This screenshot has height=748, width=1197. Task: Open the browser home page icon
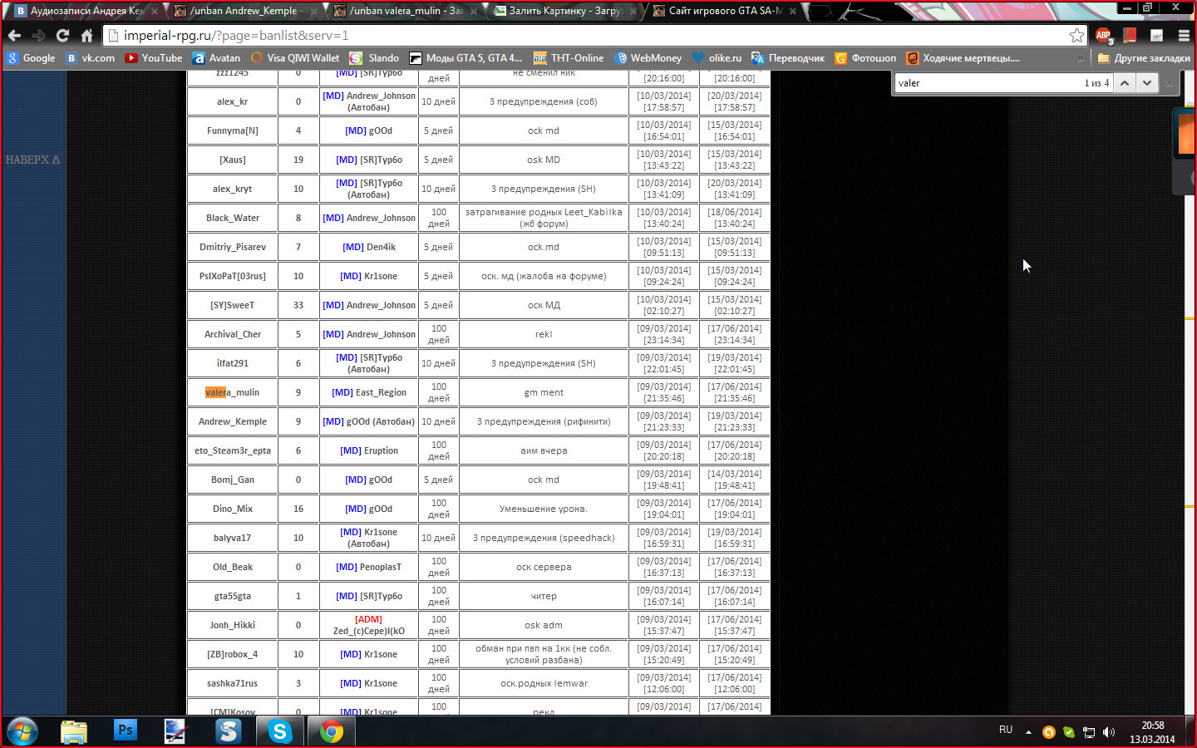tap(86, 36)
